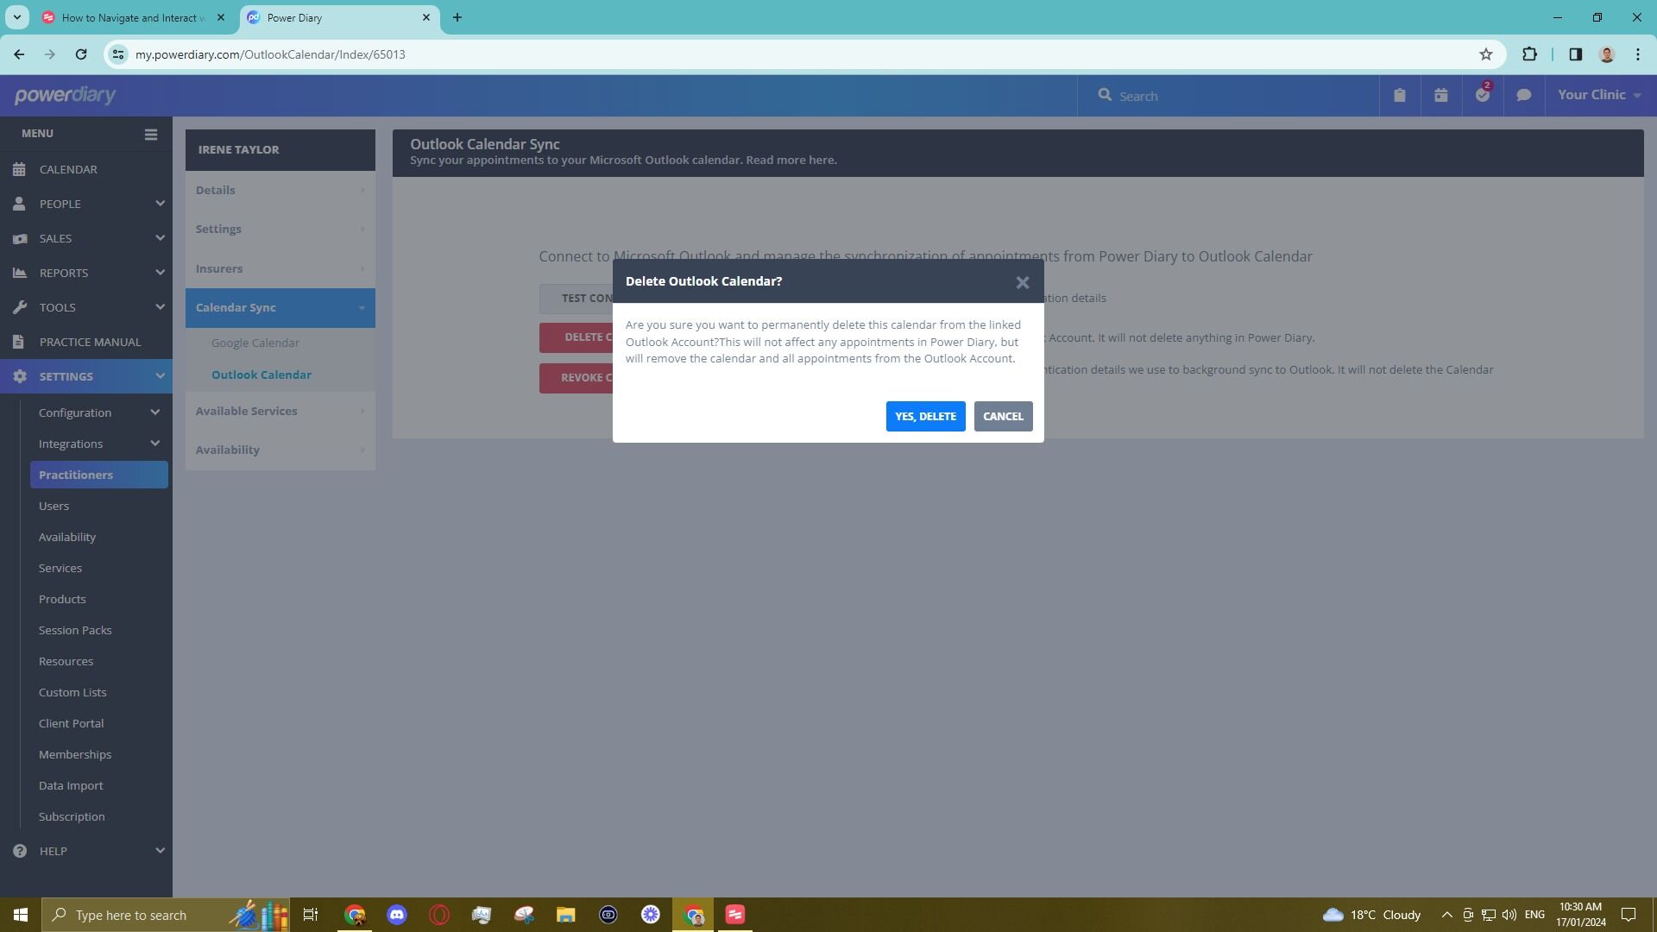1657x932 pixels.
Task: Collapse the Calendar Sync section
Action: [280, 307]
